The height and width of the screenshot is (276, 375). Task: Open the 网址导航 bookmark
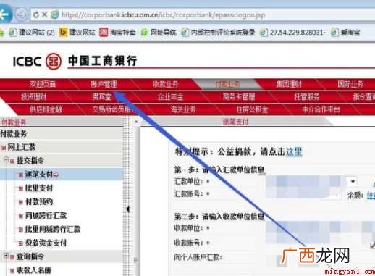coord(159,32)
